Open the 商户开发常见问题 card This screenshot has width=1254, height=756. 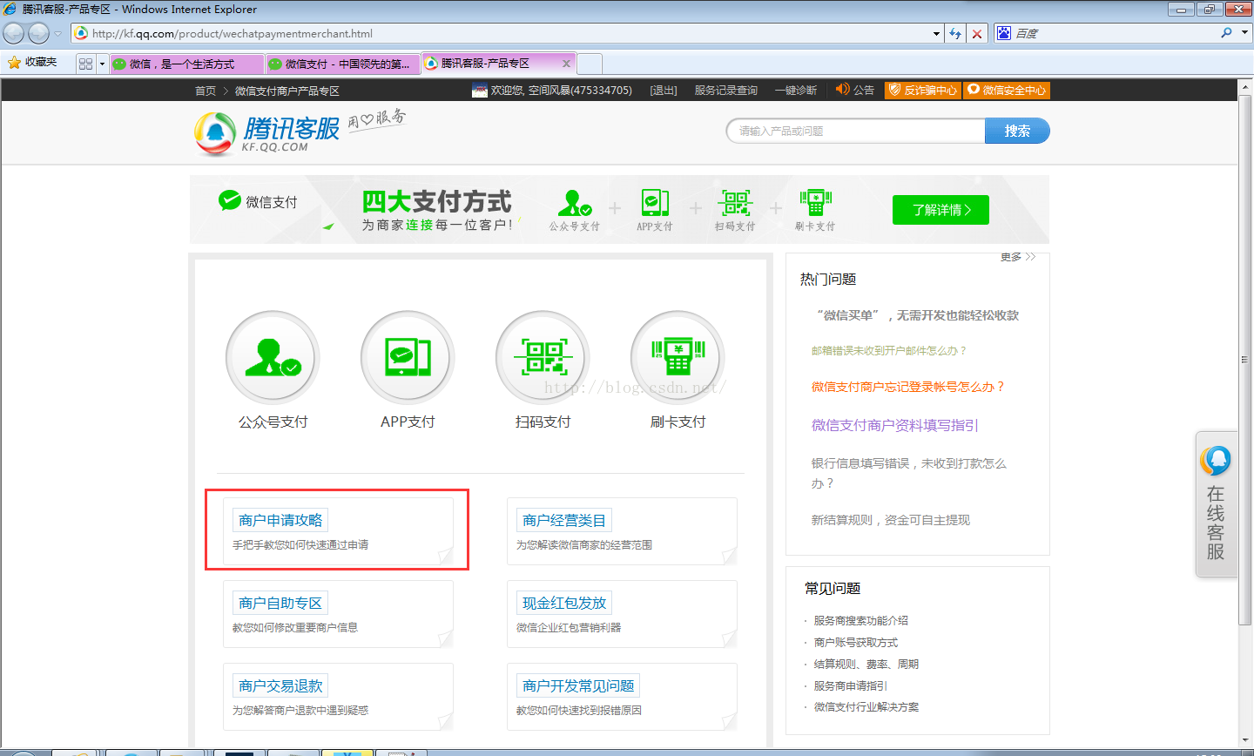click(622, 697)
